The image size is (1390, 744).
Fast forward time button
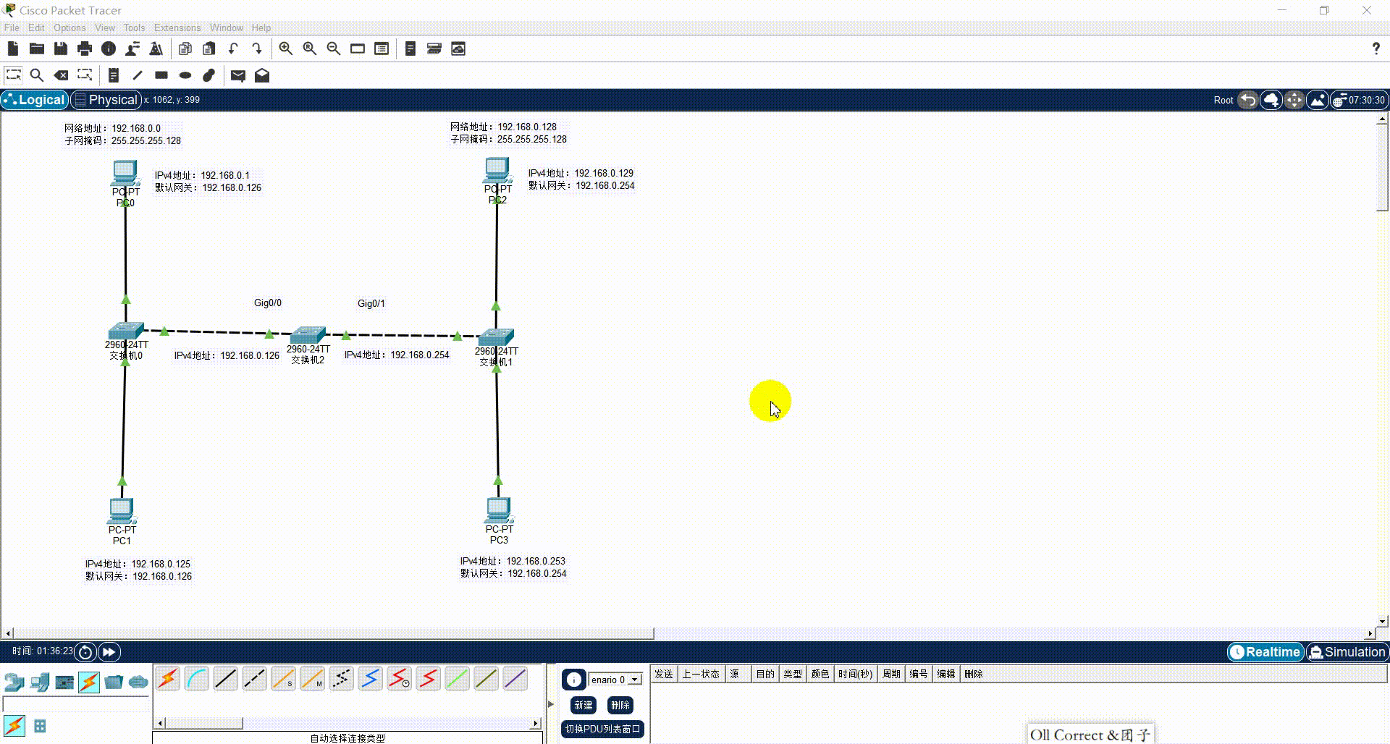coord(109,652)
